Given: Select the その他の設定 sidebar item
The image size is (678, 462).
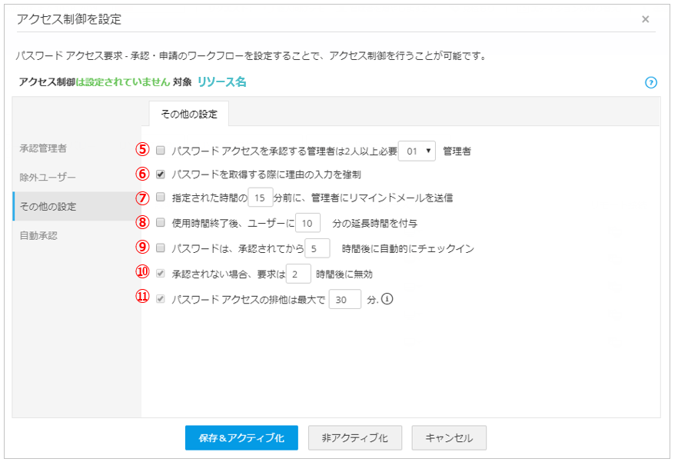Looking at the screenshot, I should click(x=48, y=206).
